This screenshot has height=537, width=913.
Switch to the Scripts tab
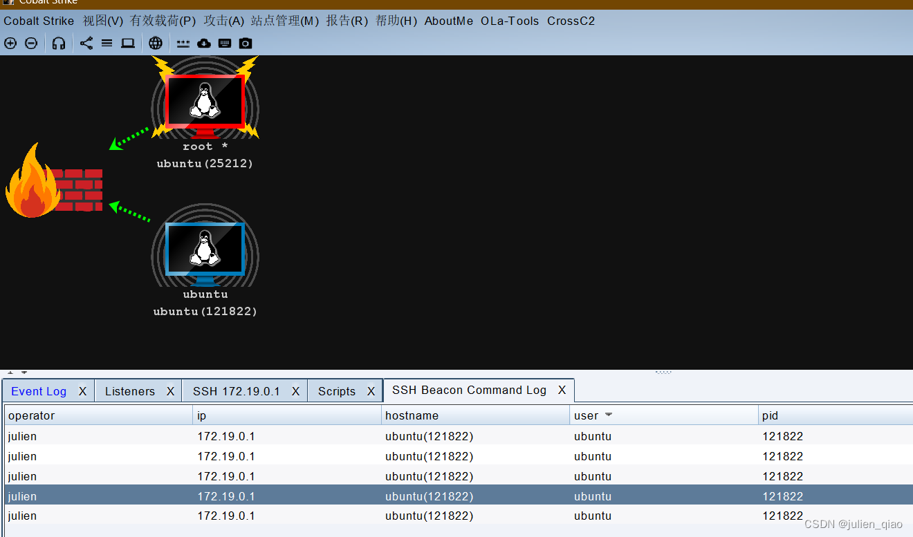(x=337, y=391)
